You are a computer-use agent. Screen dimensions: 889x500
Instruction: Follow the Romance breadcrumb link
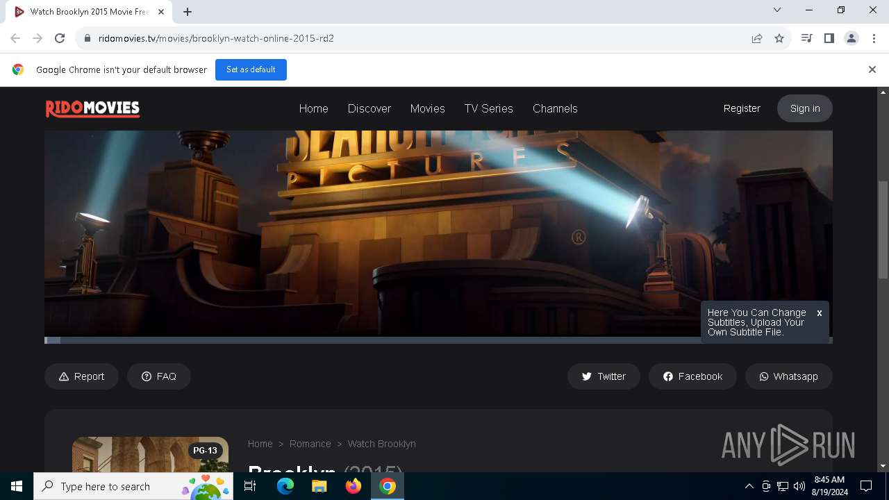click(310, 444)
